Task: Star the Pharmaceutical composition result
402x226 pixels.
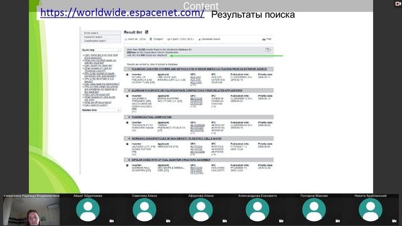Action: click(127, 122)
